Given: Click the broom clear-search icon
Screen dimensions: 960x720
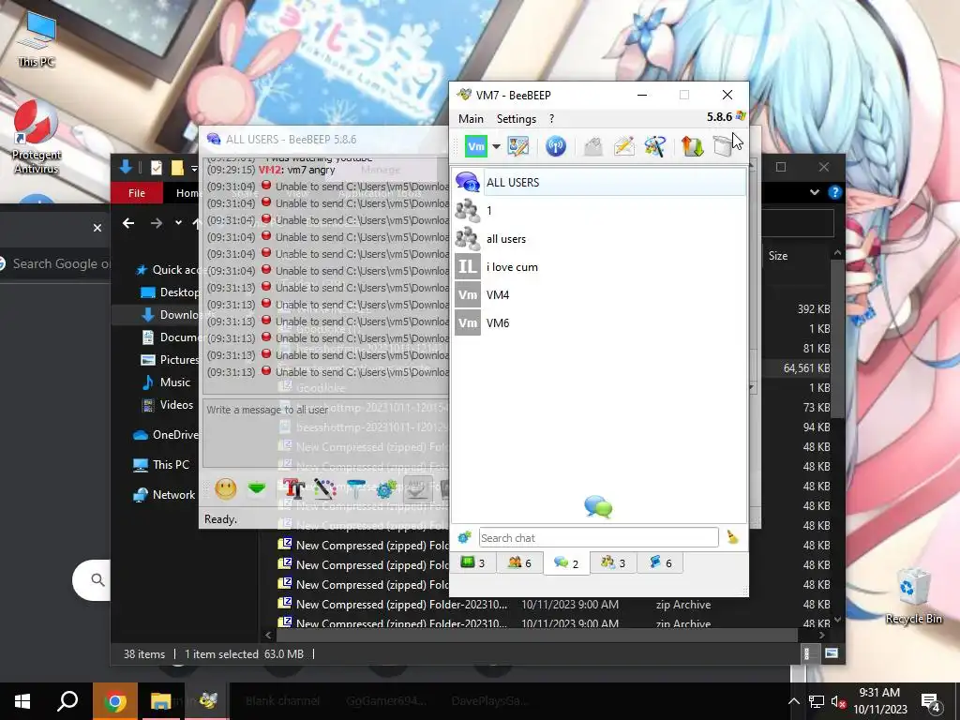Looking at the screenshot, I should (732, 537).
